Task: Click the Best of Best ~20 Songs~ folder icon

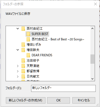Action: 28,39
